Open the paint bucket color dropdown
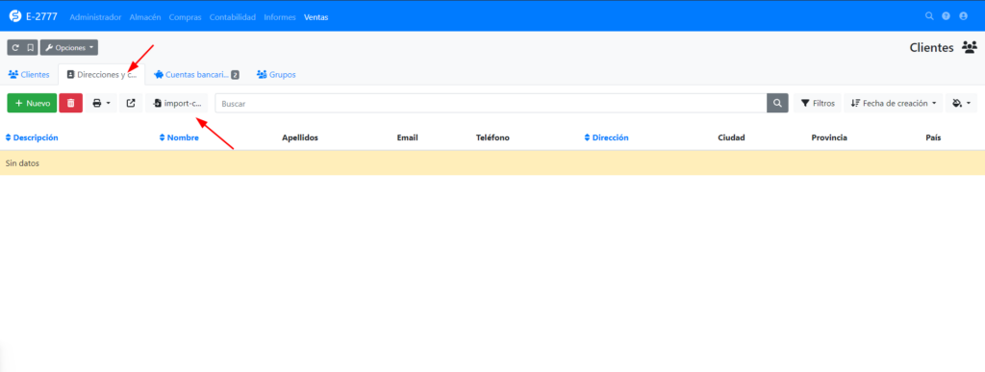985x372 pixels. [961, 103]
